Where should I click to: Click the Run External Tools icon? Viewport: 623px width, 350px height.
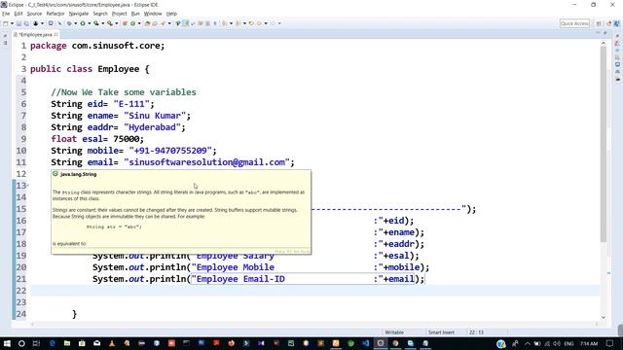tap(110, 23)
